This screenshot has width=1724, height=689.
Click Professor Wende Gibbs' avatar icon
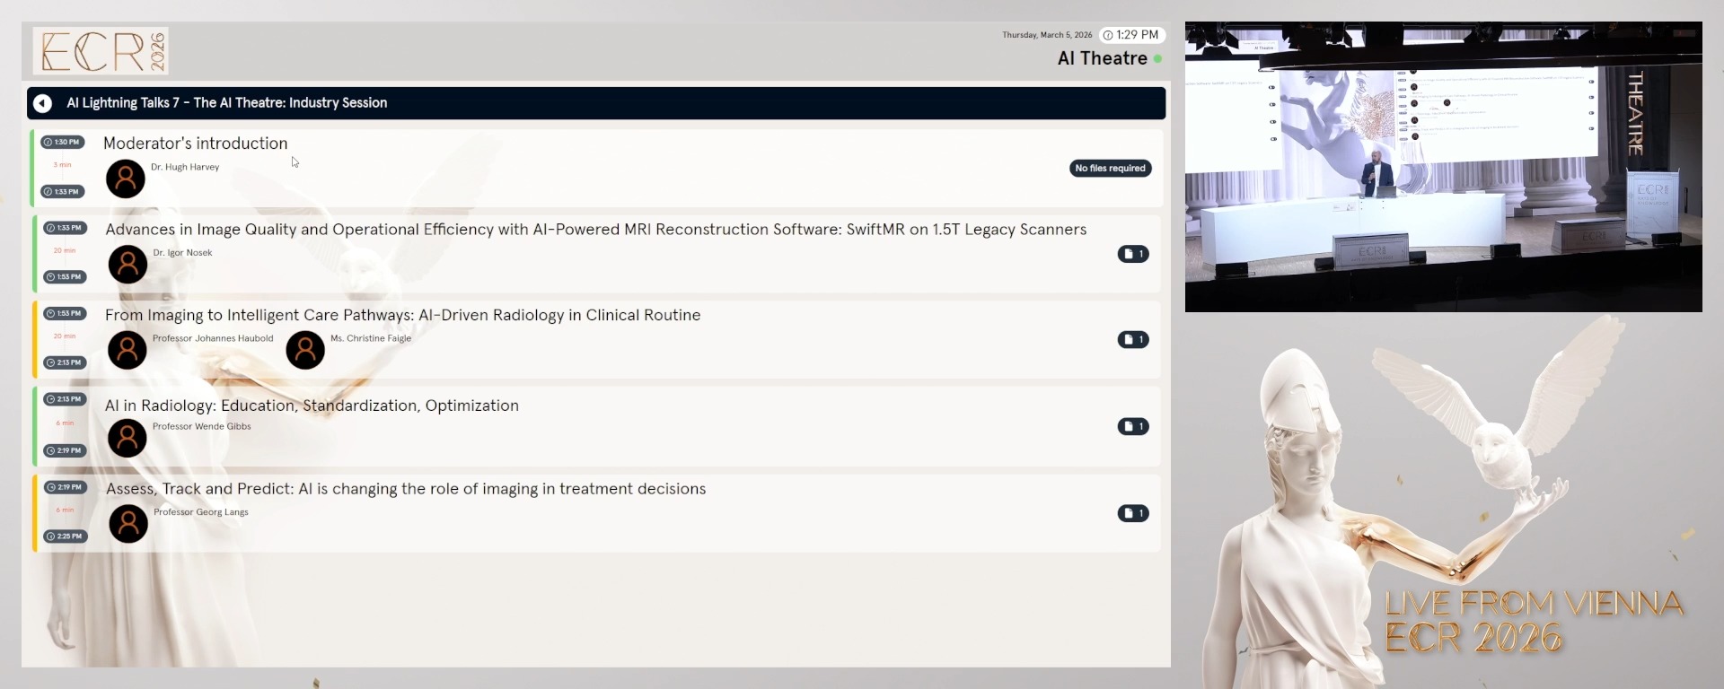click(x=128, y=438)
